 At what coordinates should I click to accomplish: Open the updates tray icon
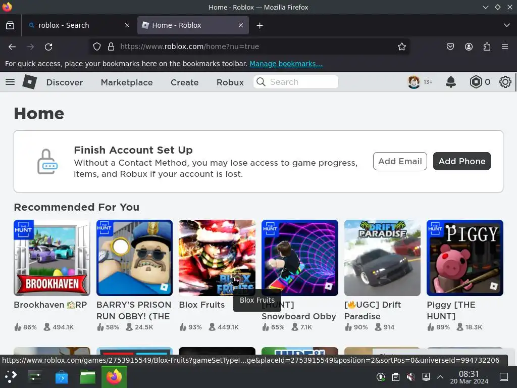pyautogui.click(x=381, y=376)
